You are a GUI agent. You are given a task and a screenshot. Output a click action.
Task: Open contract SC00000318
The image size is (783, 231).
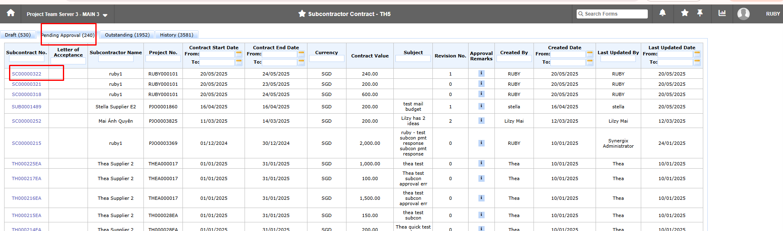pos(26,94)
